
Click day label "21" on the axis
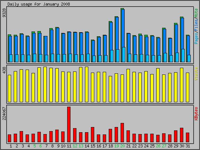(128, 146)
